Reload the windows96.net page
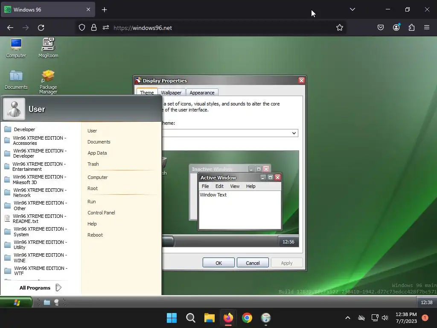Viewport: 437px width, 328px height. tap(41, 28)
